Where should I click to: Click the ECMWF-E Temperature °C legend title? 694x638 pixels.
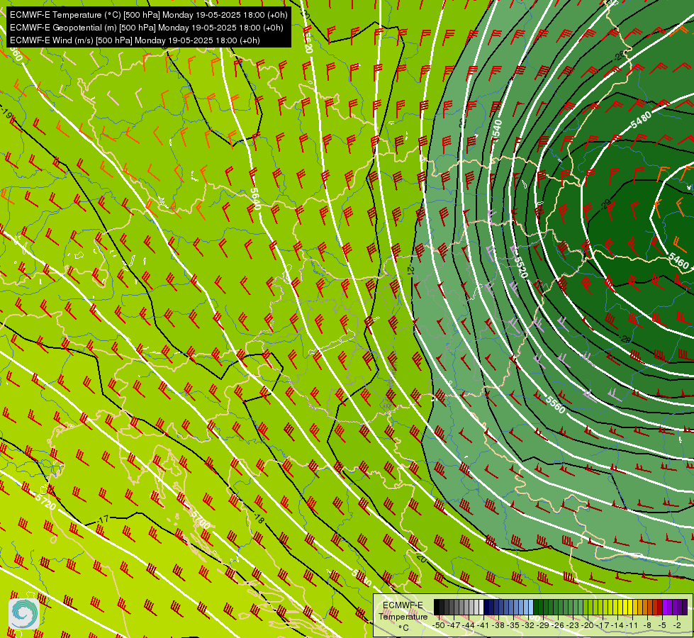point(403,617)
